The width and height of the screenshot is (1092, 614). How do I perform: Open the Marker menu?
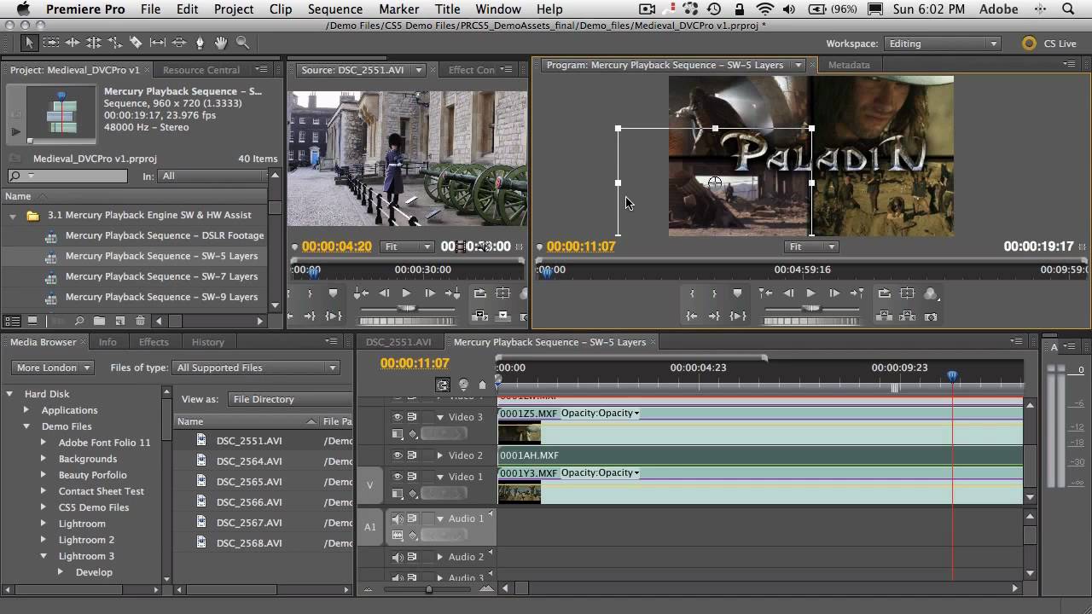tap(398, 9)
